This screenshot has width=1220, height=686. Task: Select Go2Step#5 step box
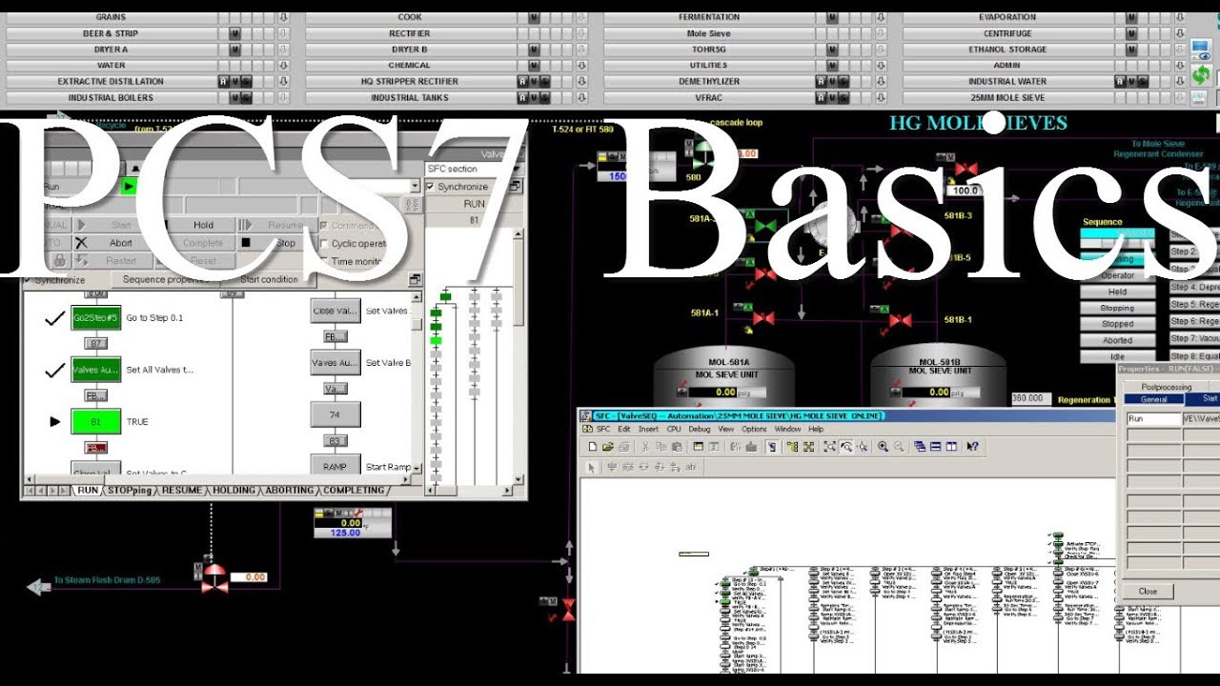point(96,318)
